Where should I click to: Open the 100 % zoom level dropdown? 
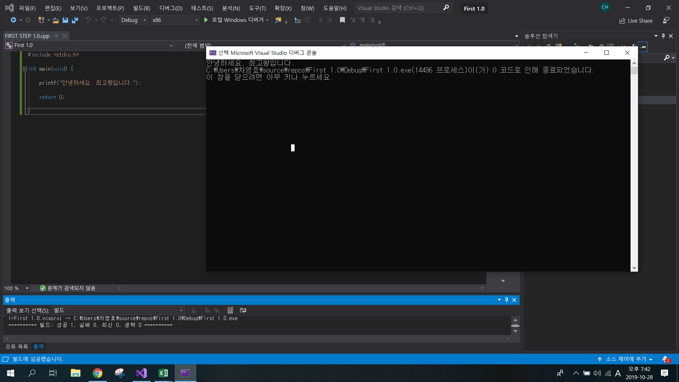point(17,288)
